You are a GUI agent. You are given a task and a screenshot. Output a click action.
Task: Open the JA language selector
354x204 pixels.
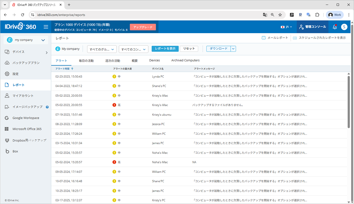point(286,27)
